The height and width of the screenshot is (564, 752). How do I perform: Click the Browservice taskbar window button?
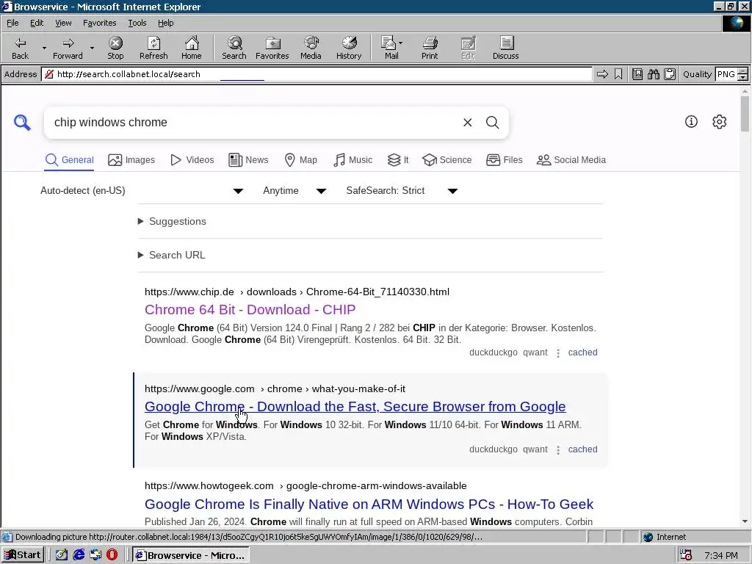click(x=190, y=555)
